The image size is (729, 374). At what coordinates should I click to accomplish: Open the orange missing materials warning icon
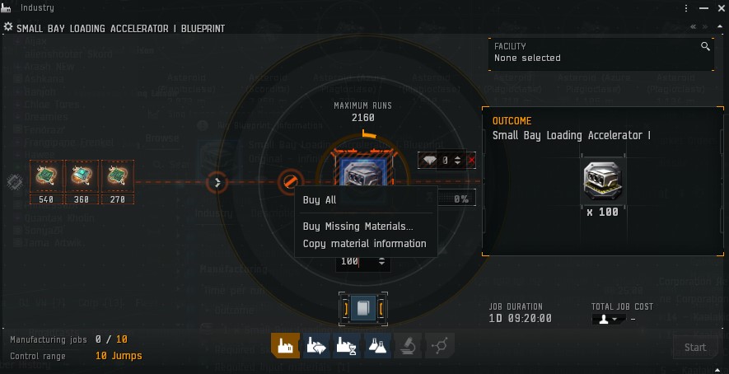pyautogui.click(x=291, y=181)
